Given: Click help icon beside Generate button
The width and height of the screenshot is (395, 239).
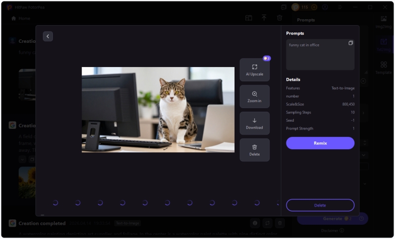Looking at the screenshot, I should pos(361,219).
